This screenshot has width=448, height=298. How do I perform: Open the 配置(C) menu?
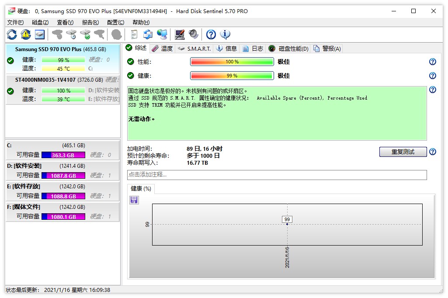click(115, 22)
